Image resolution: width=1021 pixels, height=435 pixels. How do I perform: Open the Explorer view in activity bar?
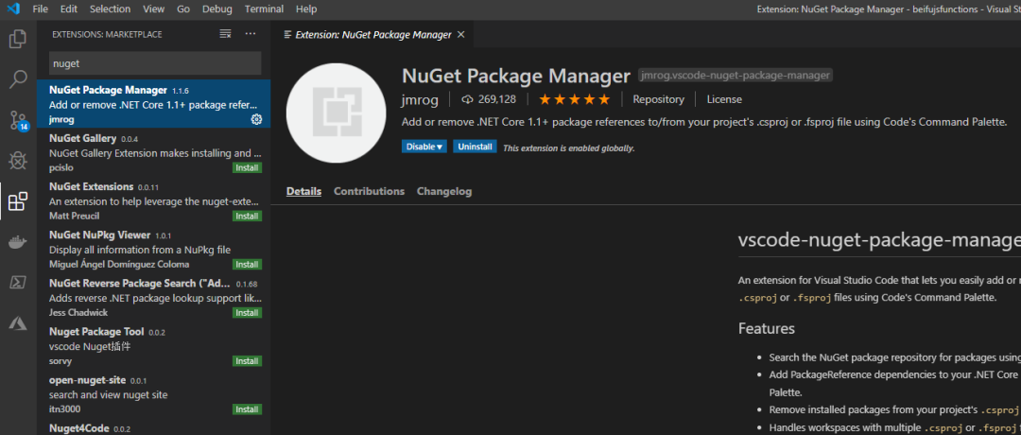pyautogui.click(x=17, y=40)
